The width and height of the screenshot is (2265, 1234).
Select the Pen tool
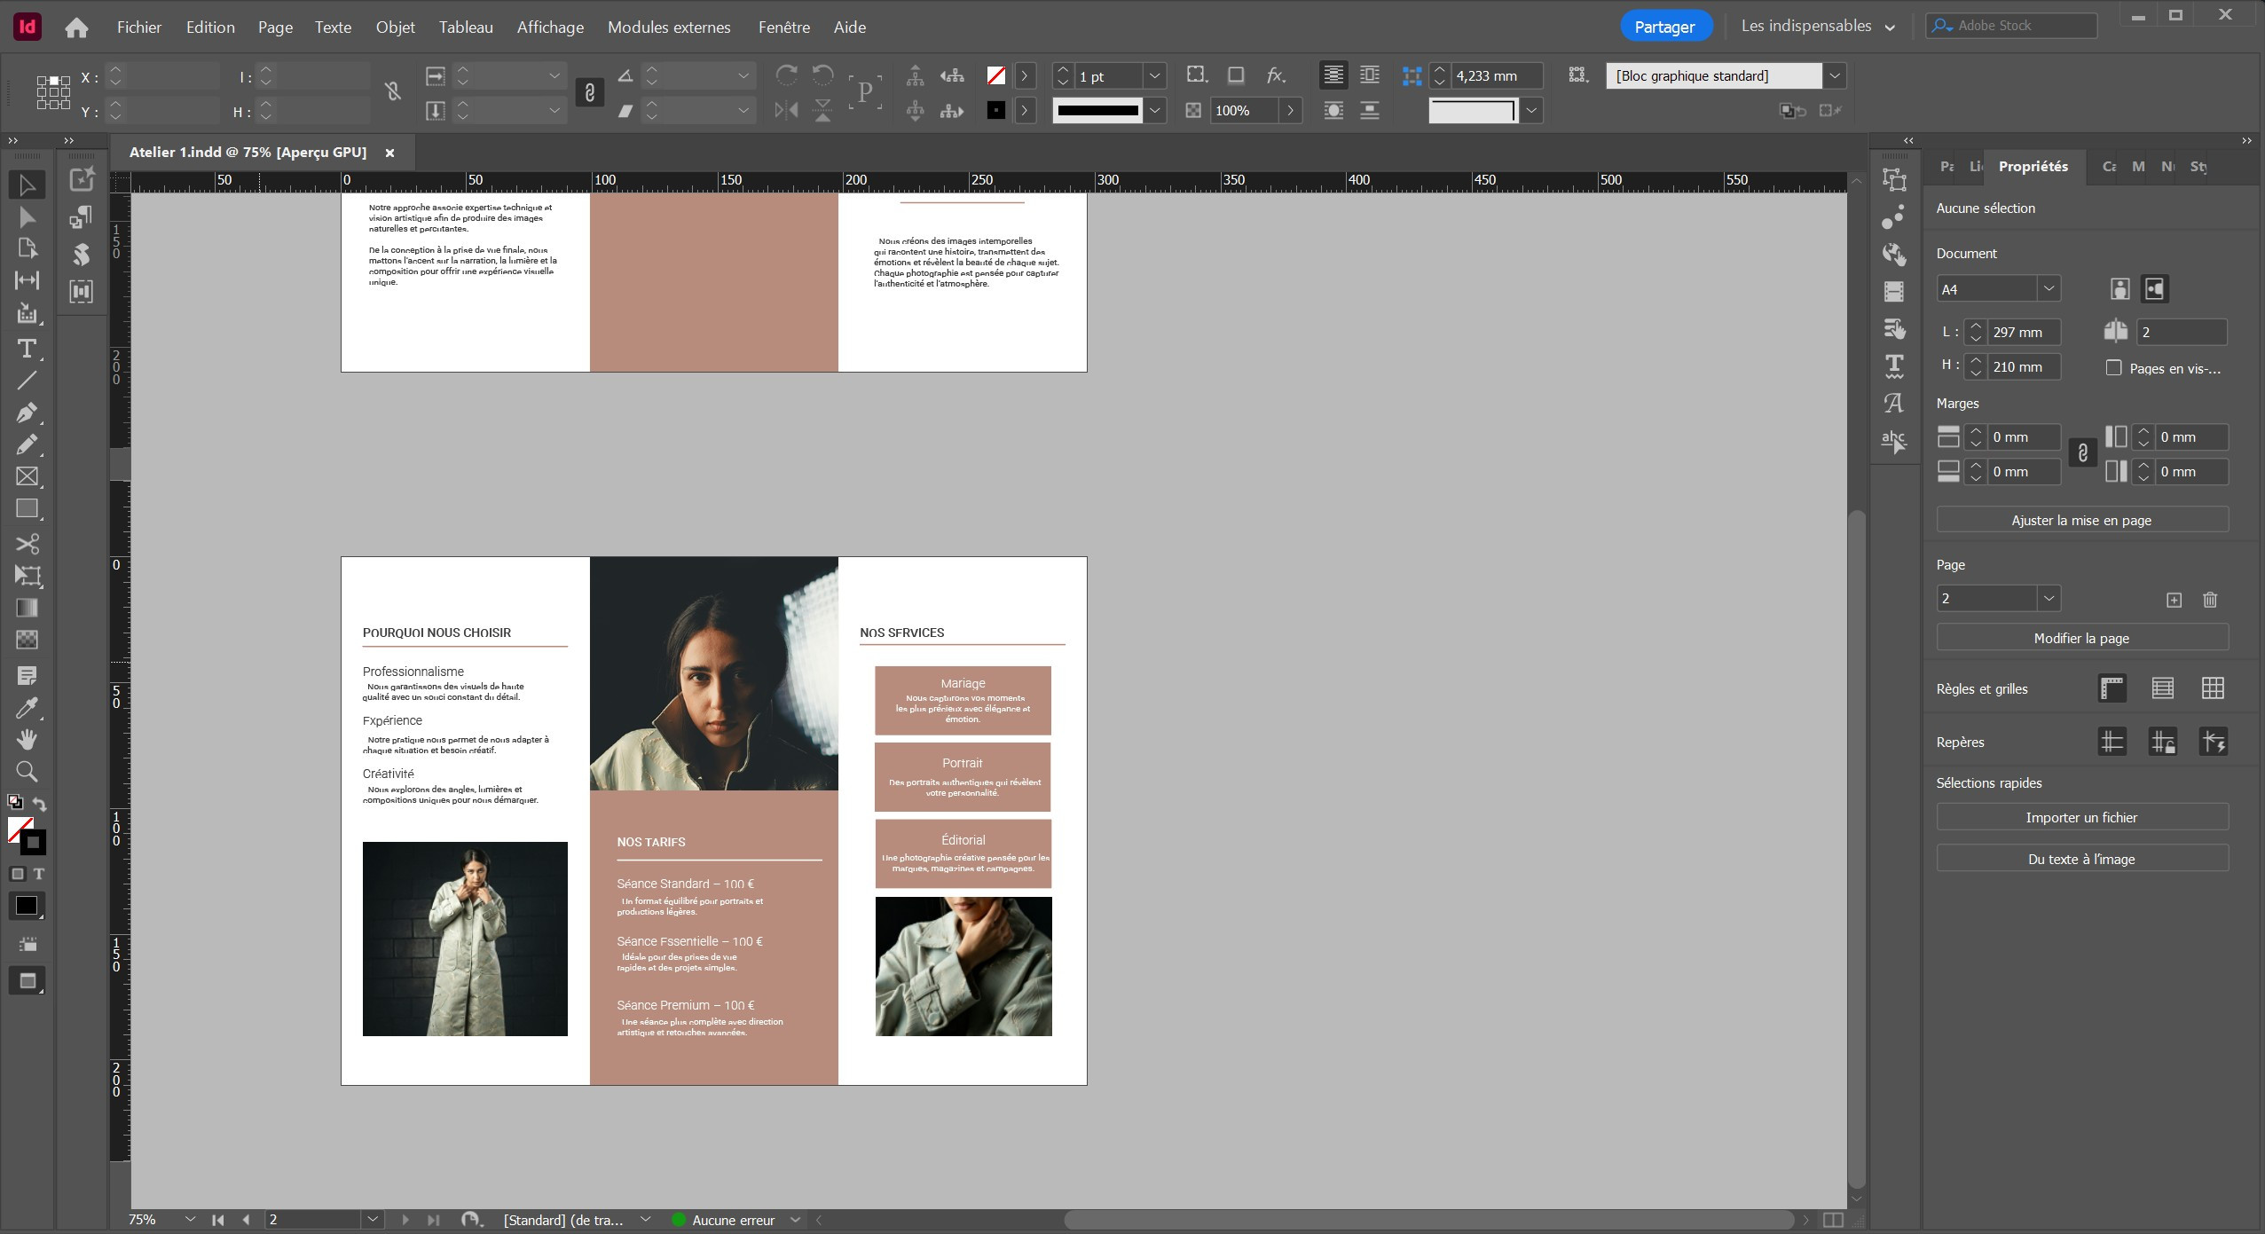(x=27, y=413)
